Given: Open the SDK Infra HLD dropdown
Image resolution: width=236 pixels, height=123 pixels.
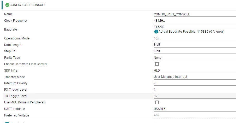Looking at the screenshot, I should click(x=195, y=71).
